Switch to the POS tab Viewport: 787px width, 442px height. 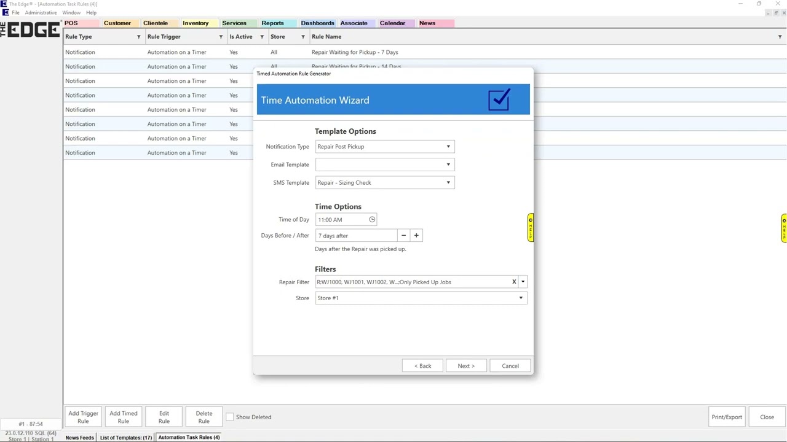tap(81, 23)
